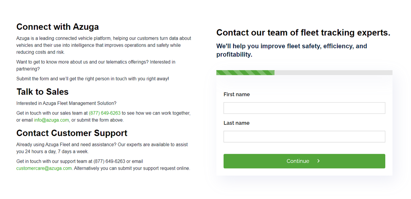Select the "Connect with Azuga" heading
This screenshot has width=411, height=199.
[58, 27]
